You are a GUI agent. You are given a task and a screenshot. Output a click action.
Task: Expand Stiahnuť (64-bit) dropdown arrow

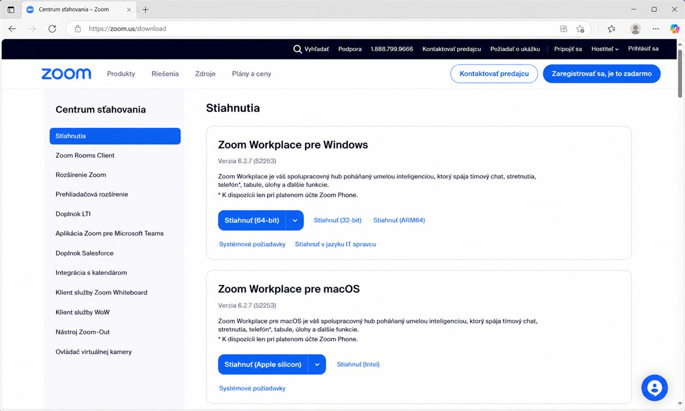pos(295,220)
